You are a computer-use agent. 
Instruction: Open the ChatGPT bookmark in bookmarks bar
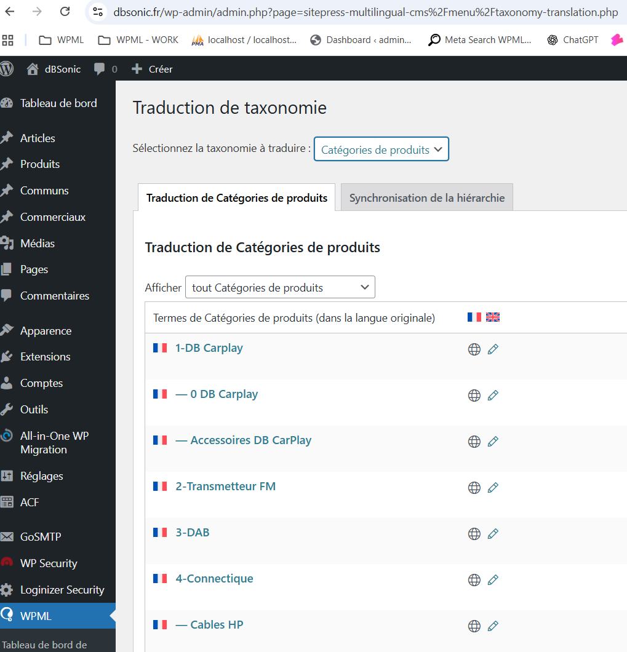(573, 40)
